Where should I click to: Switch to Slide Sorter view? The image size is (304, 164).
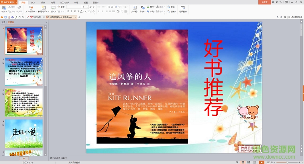[249, 162]
